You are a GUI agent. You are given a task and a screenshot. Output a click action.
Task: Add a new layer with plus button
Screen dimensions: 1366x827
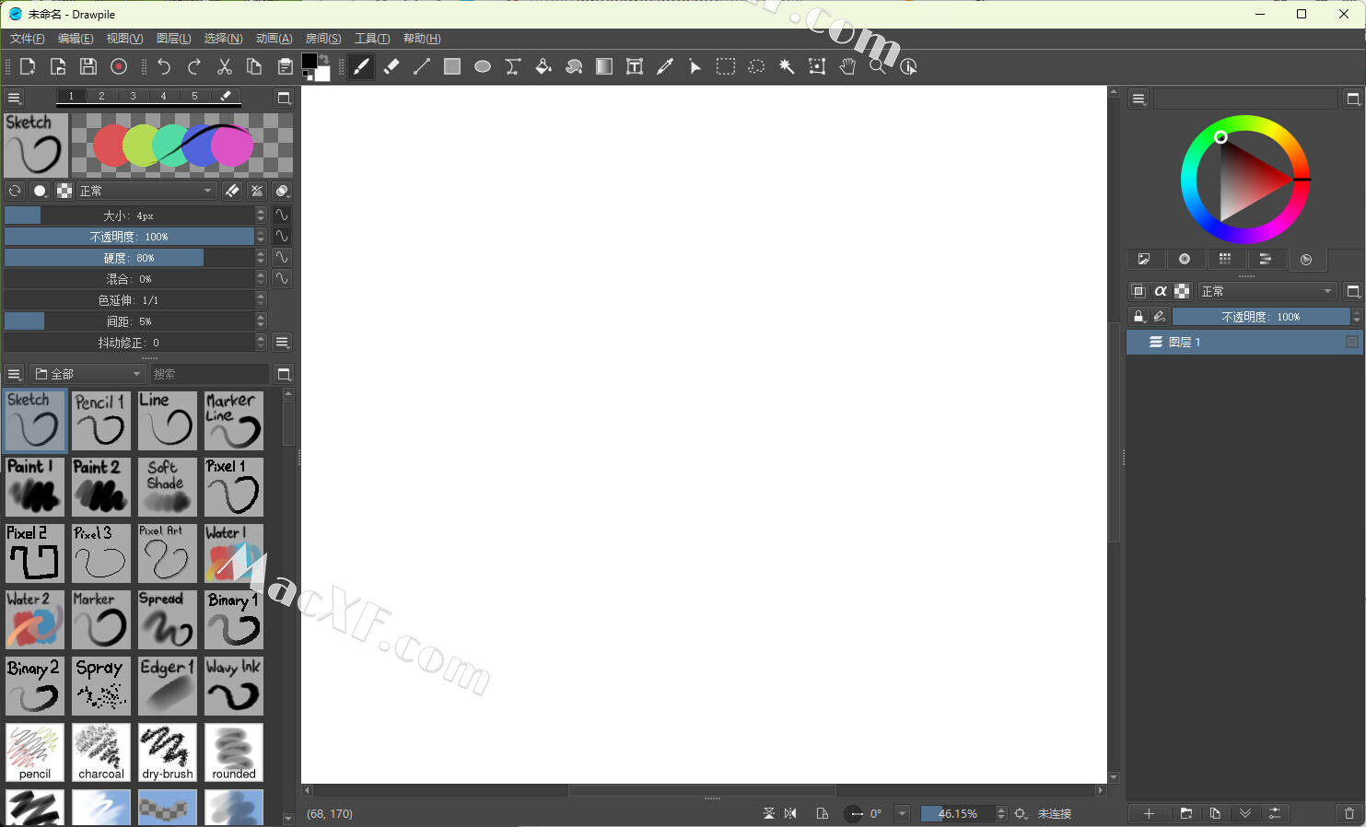[1149, 813]
